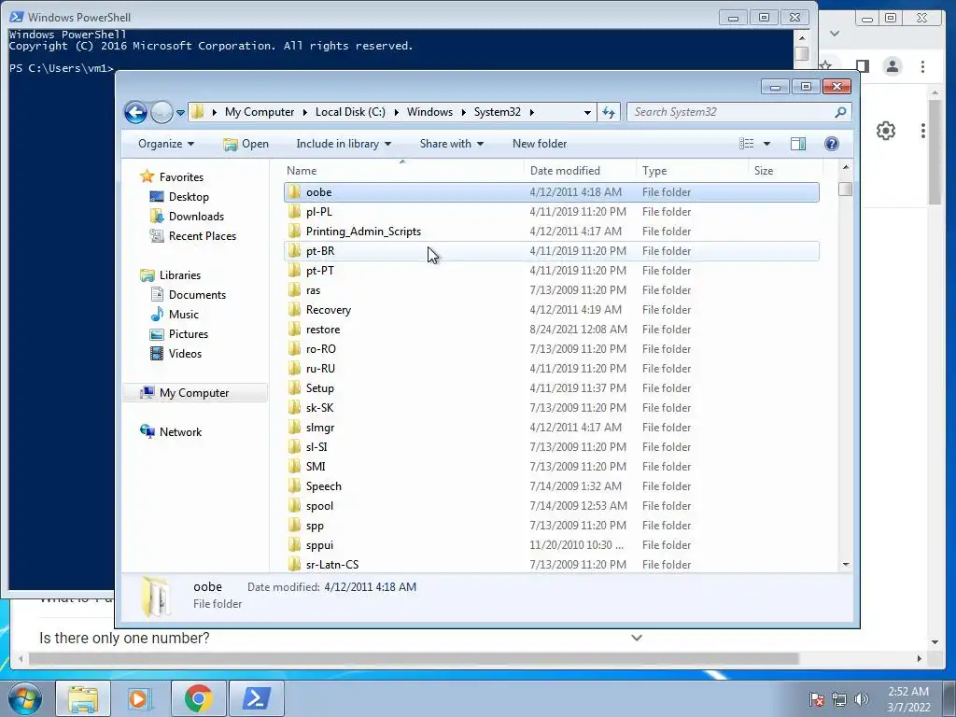Select the Recovery folder icon
956x717 pixels.
pyautogui.click(x=294, y=310)
